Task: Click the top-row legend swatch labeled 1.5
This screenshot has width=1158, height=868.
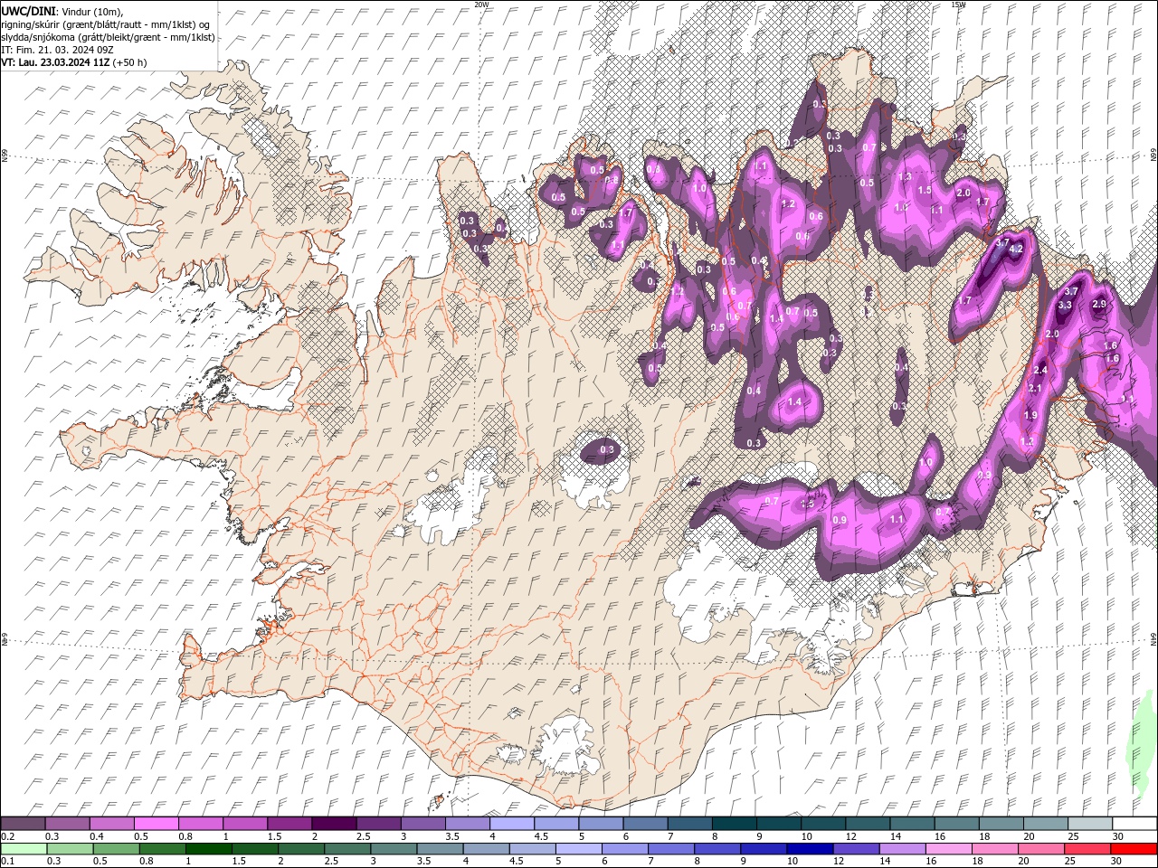Action: pyautogui.click(x=289, y=824)
